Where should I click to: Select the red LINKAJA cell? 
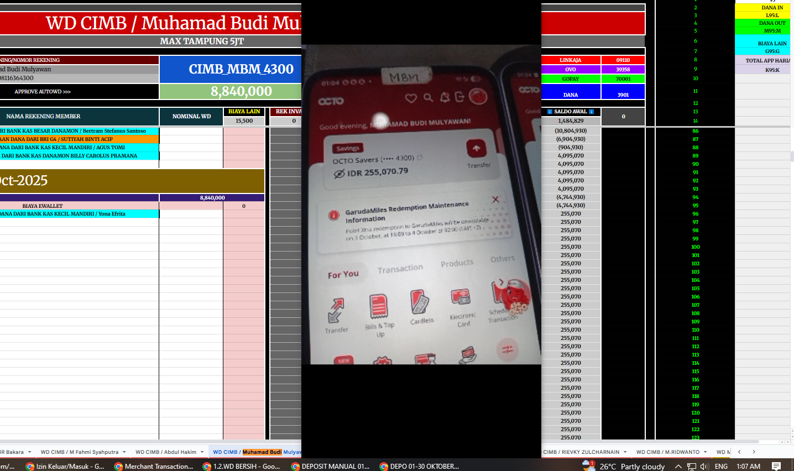point(570,60)
